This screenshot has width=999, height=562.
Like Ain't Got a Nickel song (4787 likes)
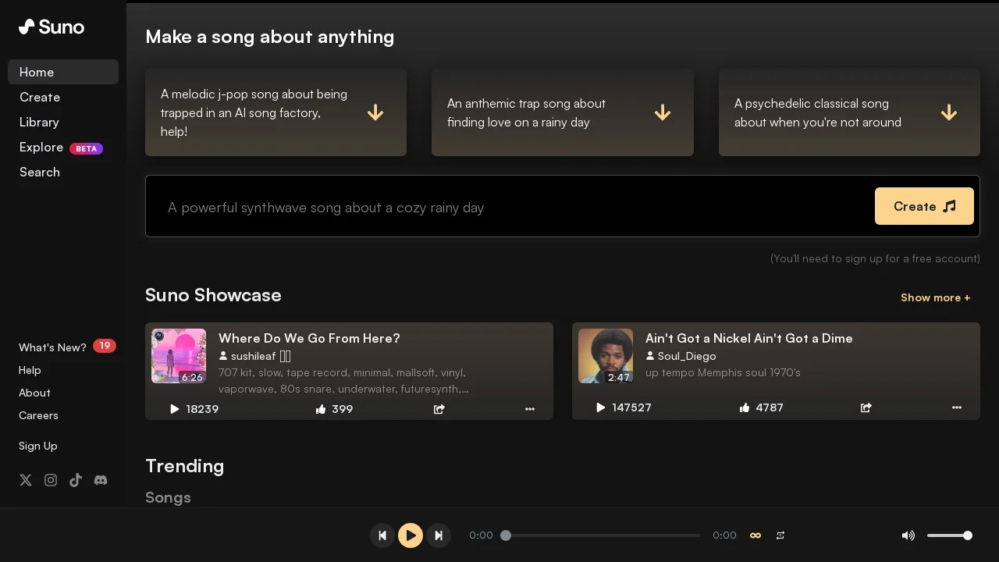761,407
